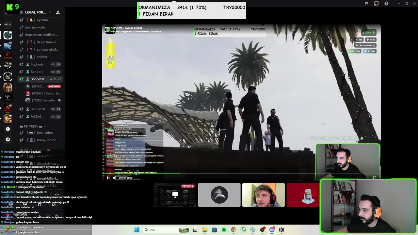Open Task View on the taskbar
418x235 pixels.
pyautogui.click(x=195, y=230)
